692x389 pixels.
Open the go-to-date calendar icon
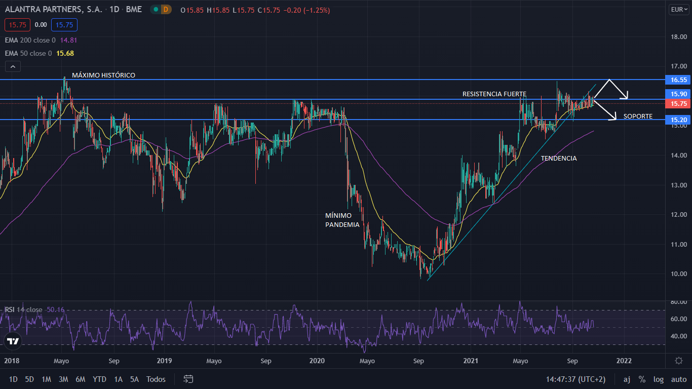click(188, 379)
